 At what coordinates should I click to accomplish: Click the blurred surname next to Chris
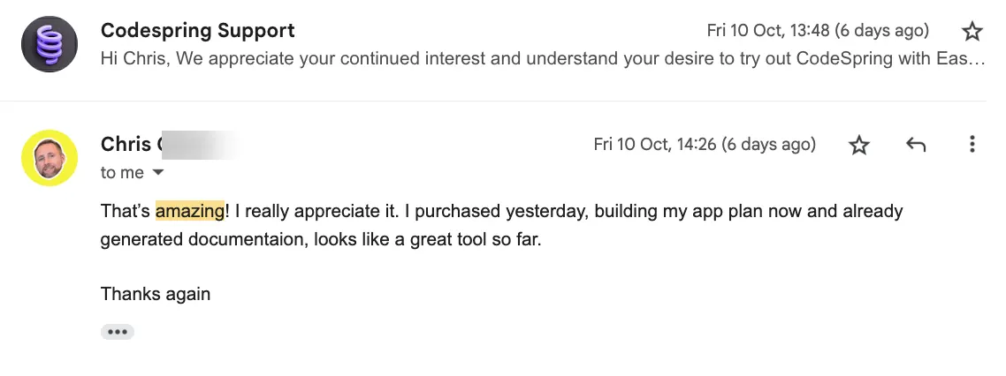tap(200, 144)
